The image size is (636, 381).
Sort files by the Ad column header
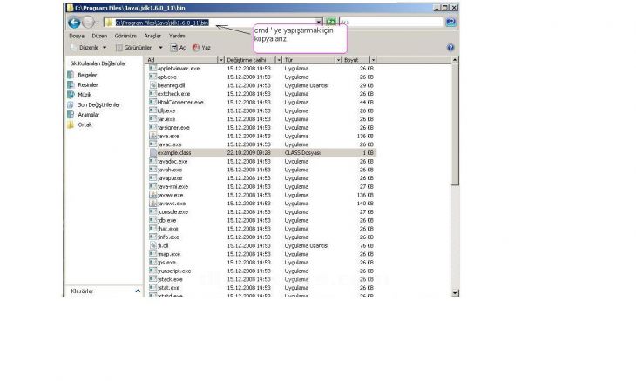(182, 60)
